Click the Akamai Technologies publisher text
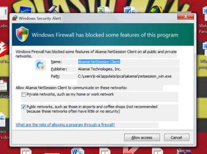 click(x=99, y=69)
